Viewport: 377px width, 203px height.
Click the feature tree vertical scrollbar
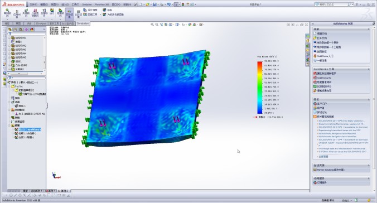(x=44, y=62)
